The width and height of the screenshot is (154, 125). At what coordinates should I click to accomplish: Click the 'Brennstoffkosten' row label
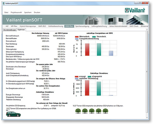click(11, 38)
